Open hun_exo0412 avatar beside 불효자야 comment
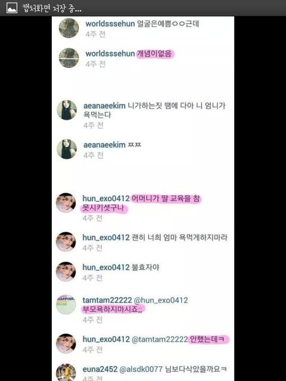286x381 pixels. 66,271
